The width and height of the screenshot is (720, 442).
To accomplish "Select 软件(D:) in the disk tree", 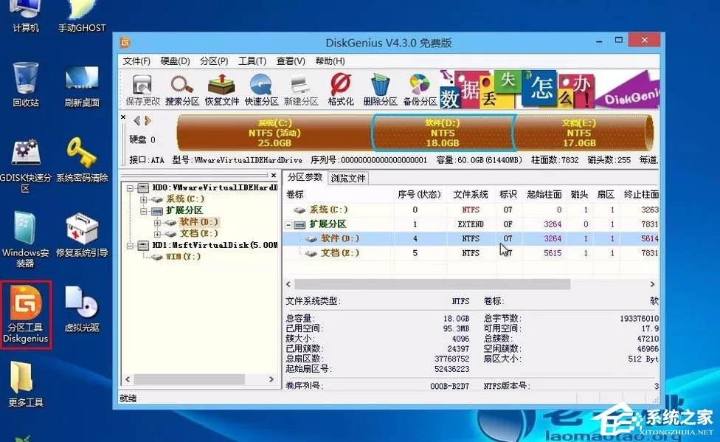I will [199, 222].
